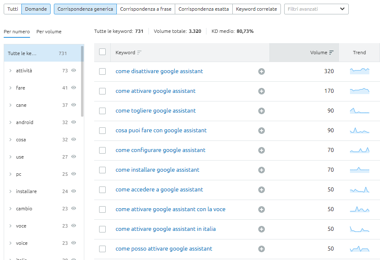Check box for 'come disattivare google assistant'
This screenshot has width=380, height=260.
pos(102,71)
